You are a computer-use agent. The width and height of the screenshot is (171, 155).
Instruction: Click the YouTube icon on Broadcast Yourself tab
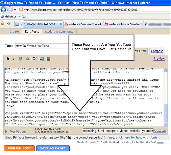tap(66, 24)
